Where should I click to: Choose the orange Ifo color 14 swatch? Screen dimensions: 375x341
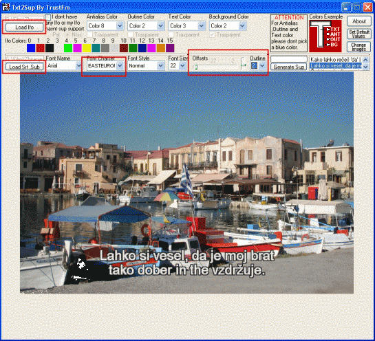click(x=161, y=48)
